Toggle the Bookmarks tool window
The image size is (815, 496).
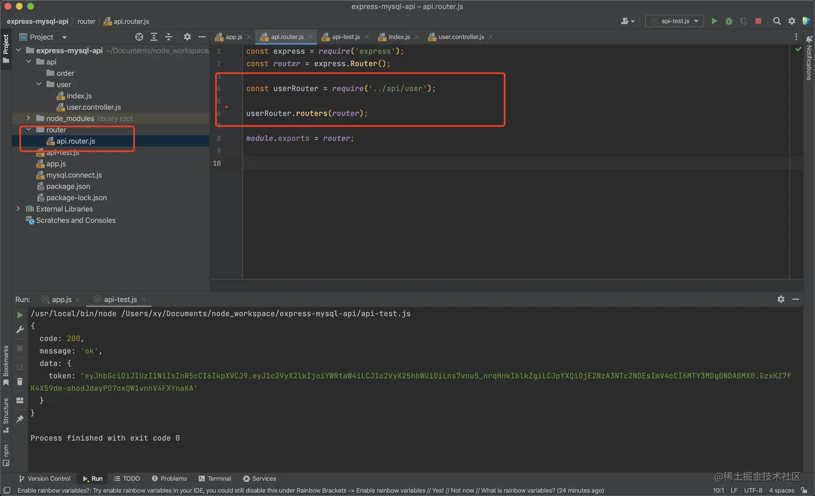pyautogui.click(x=6, y=365)
